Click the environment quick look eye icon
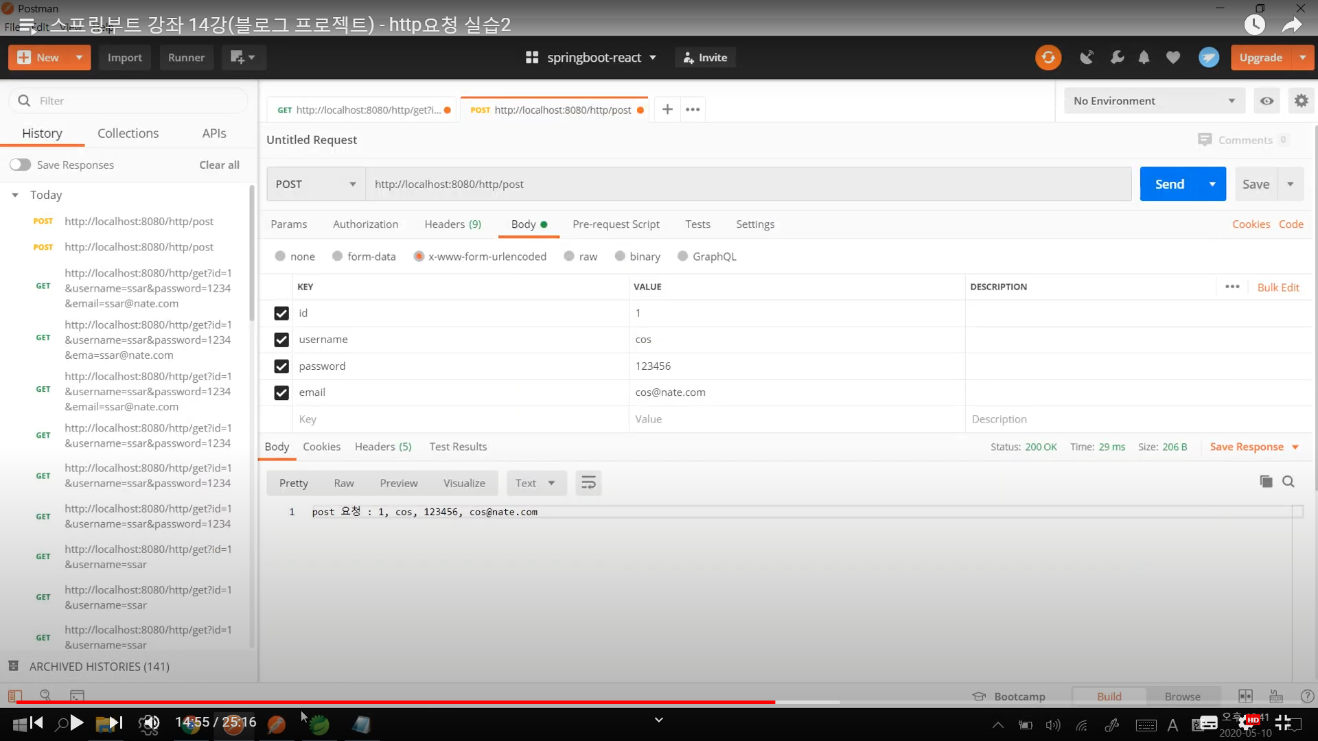 click(1267, 101)
